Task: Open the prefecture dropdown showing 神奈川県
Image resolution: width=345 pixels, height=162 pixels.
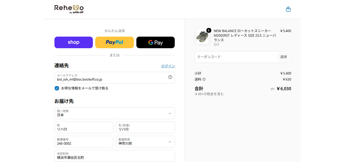Action: click(145, 142)
